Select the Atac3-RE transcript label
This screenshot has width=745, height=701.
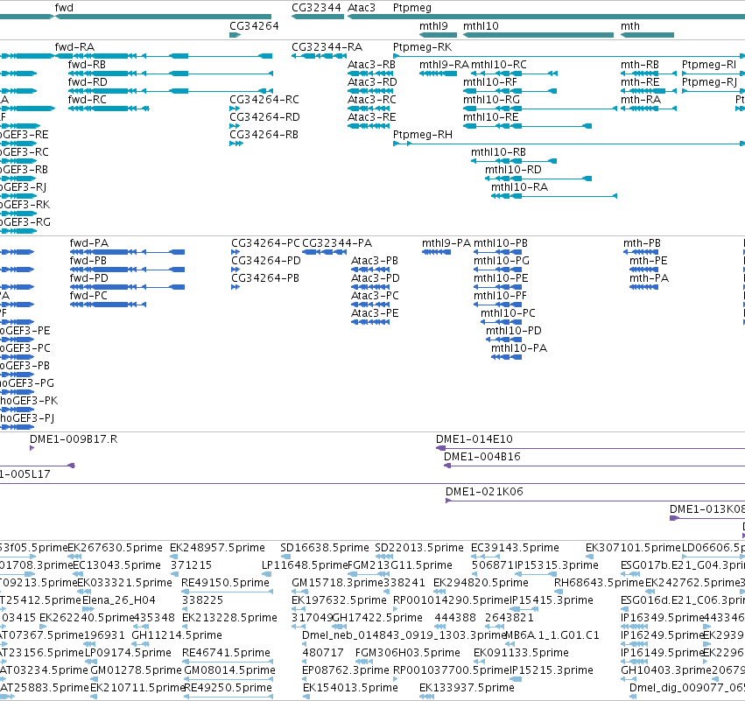(x=371, y=117)
